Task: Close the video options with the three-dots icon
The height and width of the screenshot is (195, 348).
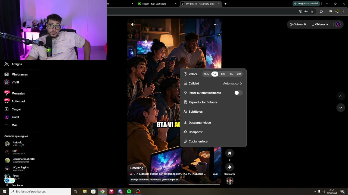Action: [x=216, y=24]
